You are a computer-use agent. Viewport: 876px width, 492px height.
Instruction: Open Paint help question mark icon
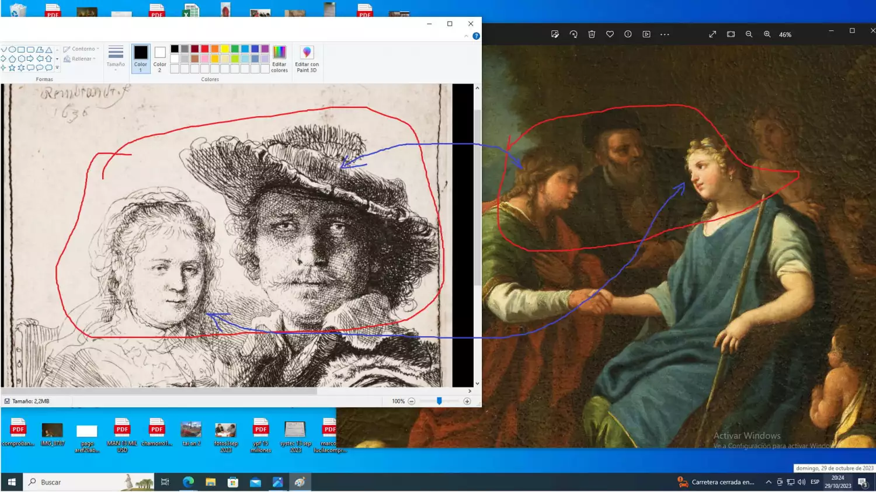pos(476,36)
